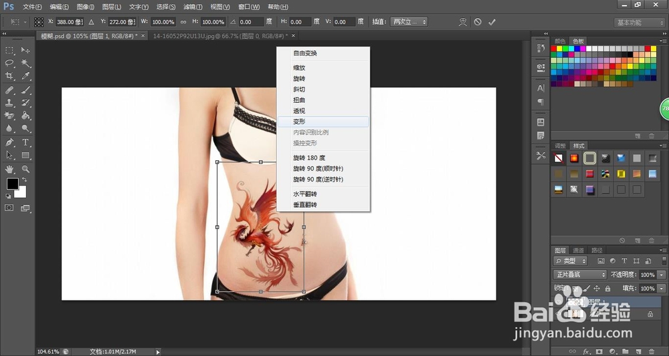669x356 pixels.
Task: Select the Brush tool
Action: click(x=25, y=90)
